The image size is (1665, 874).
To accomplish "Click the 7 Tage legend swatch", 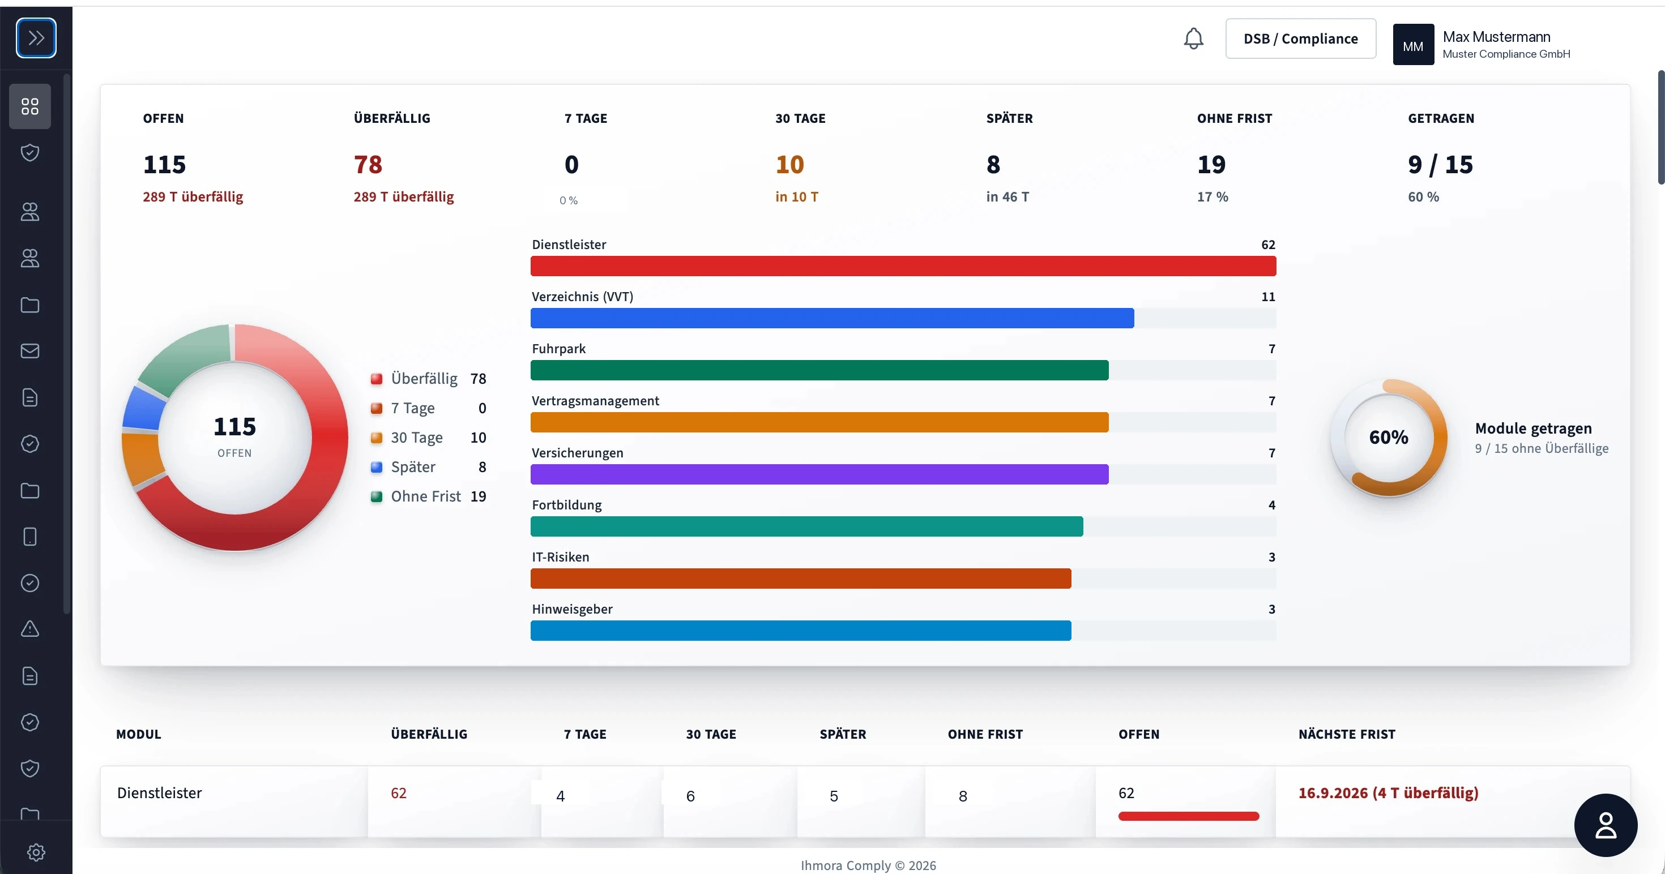I will (x=376, y=408).
